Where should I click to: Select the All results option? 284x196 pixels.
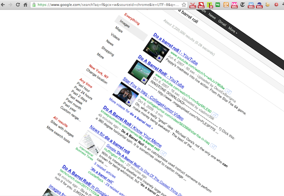coord(60,122)
